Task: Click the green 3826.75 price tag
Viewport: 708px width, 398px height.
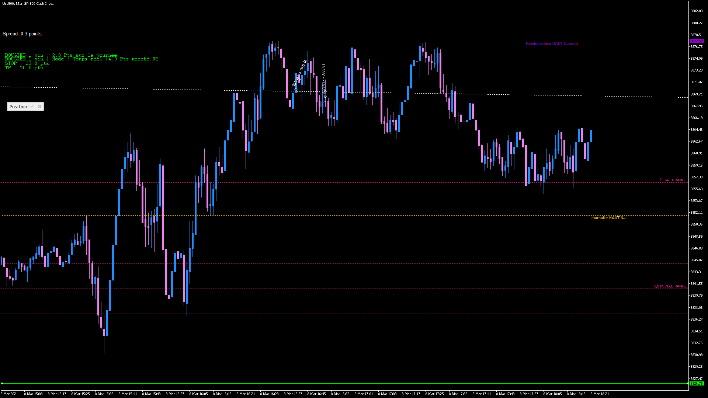Action: click(x=696, y=384)
